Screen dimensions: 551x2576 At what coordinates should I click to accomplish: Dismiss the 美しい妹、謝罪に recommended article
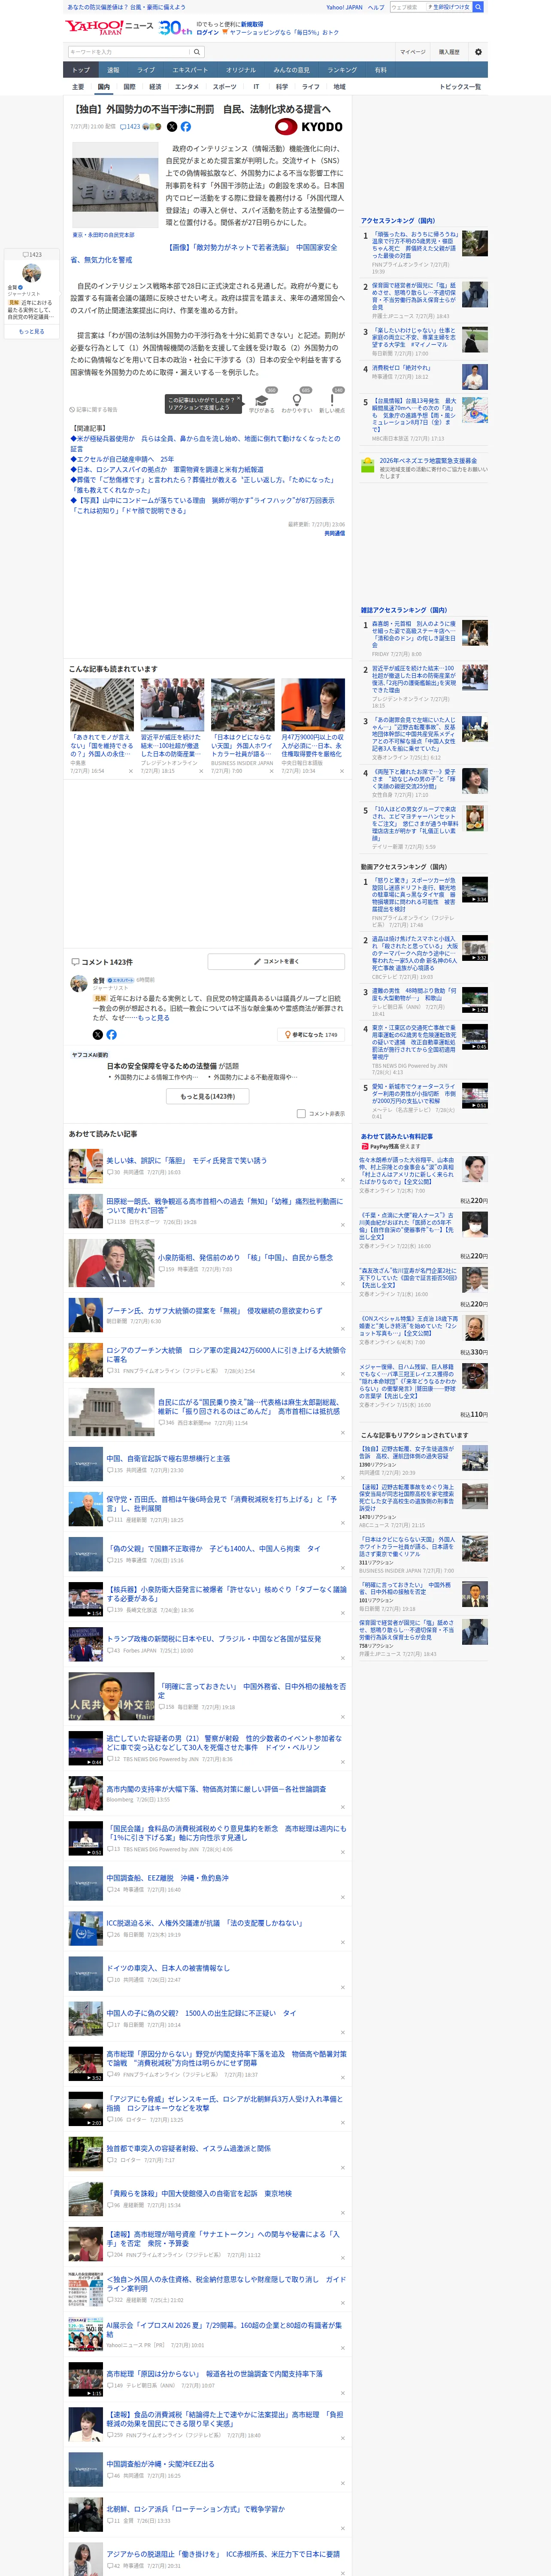(x=342, y=1179)
